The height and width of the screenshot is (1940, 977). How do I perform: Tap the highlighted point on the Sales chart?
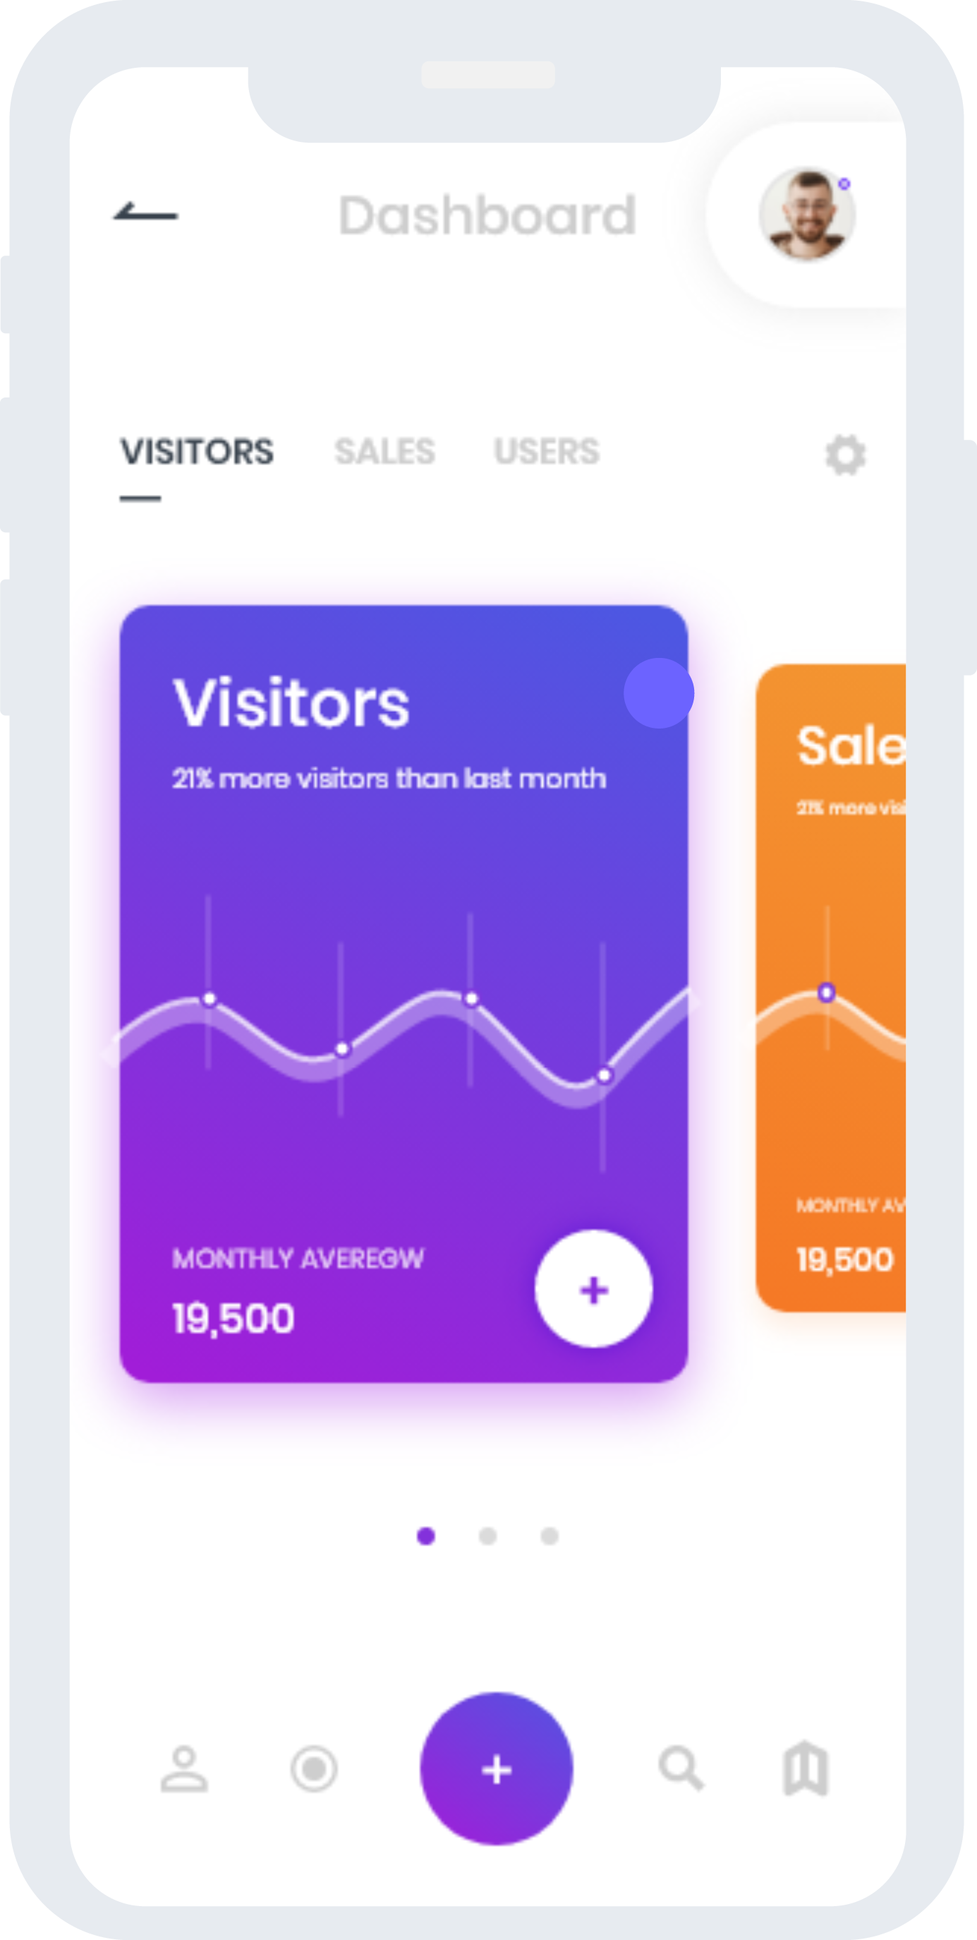(x=828, y=993)
